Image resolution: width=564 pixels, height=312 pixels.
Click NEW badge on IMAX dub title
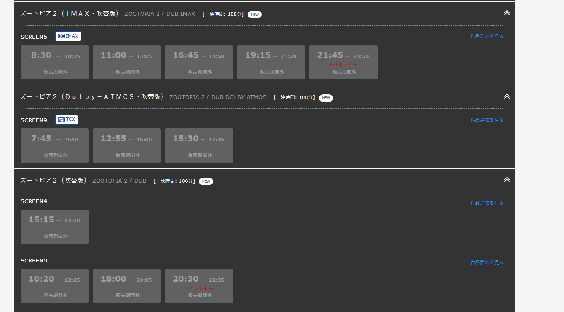(x=254, y=15)
